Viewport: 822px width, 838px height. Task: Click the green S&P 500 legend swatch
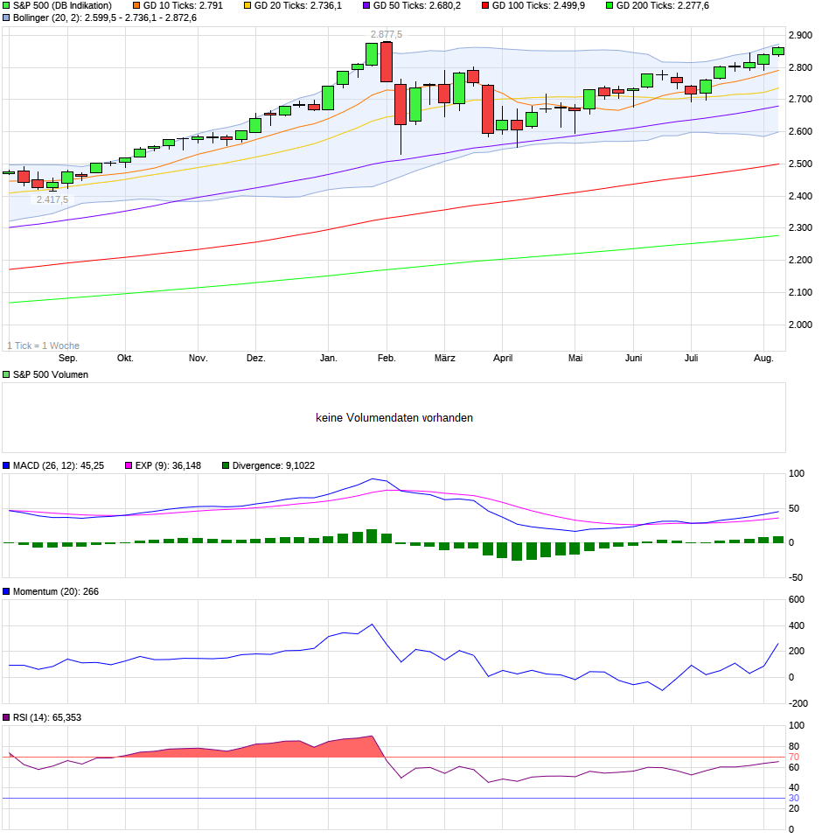click(6, 5)
